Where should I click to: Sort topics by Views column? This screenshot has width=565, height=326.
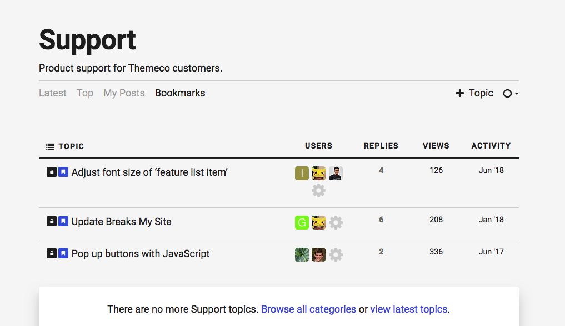click(x=436, y=146)
